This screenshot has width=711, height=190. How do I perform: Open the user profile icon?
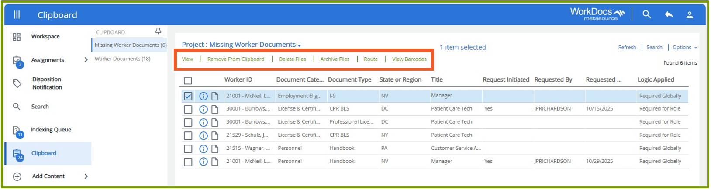pyautogui.click(x=690, y=15)
